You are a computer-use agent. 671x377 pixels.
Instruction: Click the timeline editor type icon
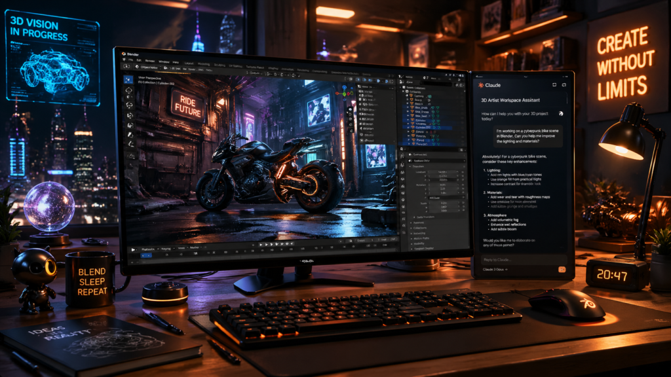[x=134, y=249]
